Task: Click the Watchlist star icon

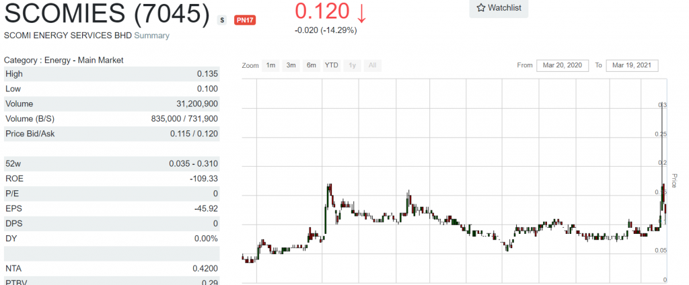Action: (x=481, y=7)
